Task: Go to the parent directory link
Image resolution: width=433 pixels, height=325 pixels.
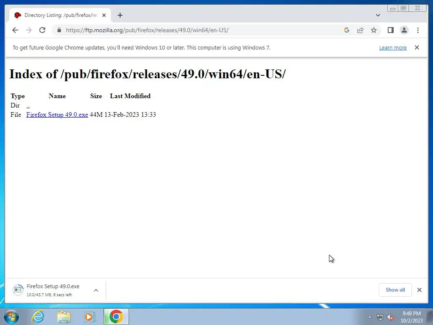Action: click(28, 105)
